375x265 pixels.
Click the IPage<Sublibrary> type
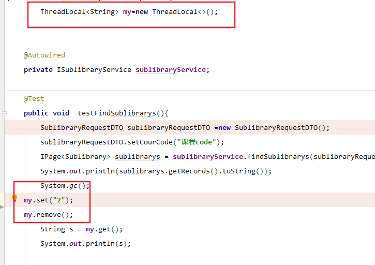pyautogui.click(x=76, y=156)
